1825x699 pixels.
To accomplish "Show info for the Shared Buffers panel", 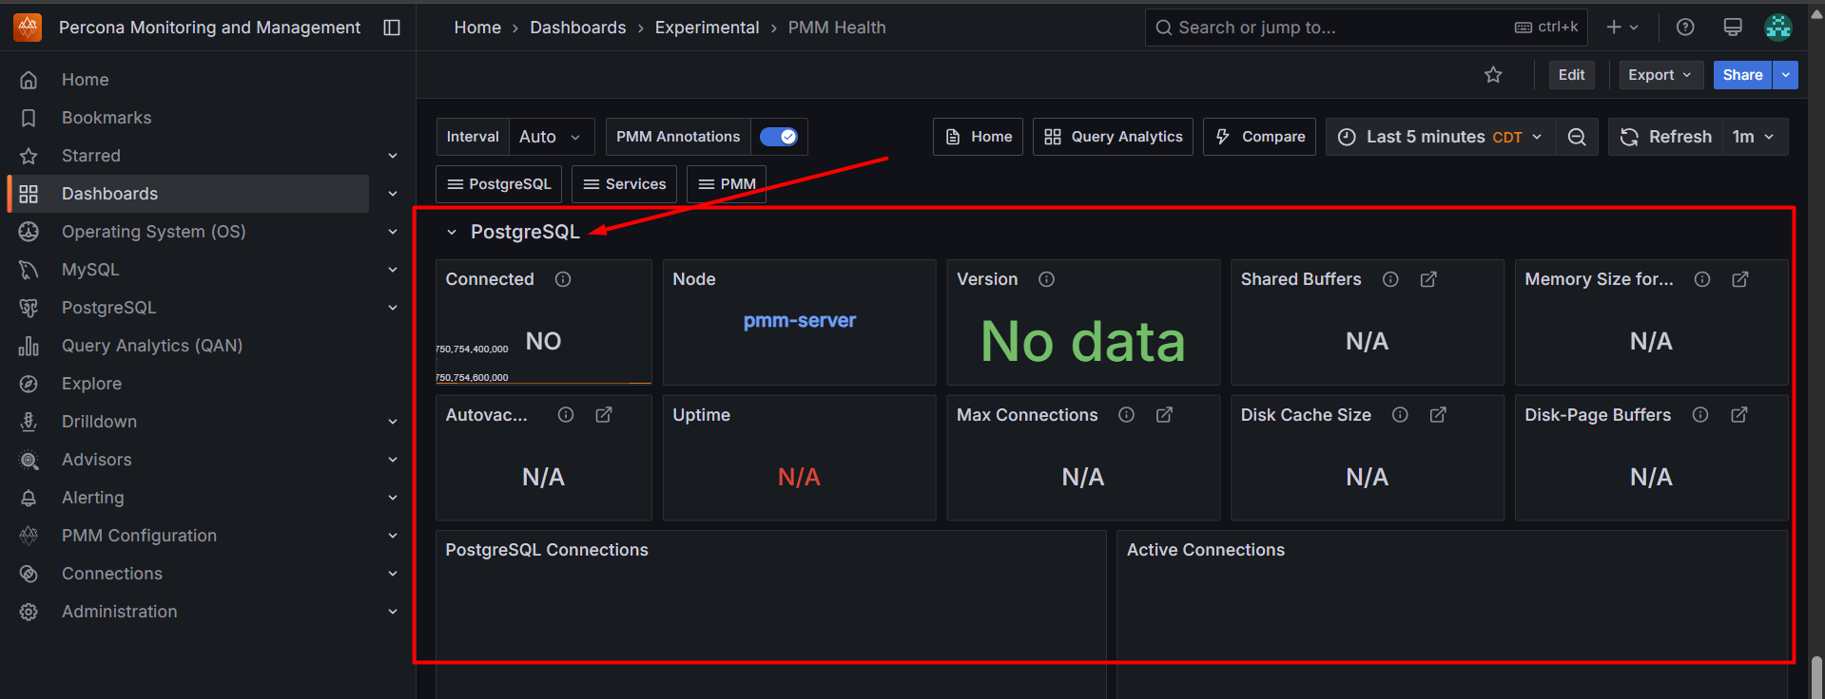I will click(1390, 279).
